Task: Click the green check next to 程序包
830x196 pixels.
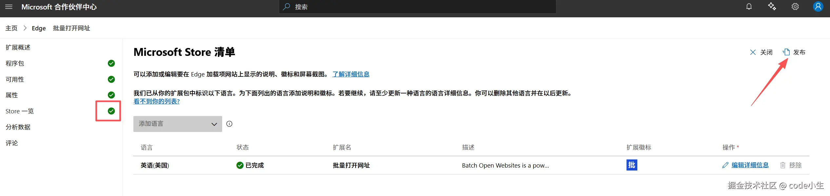Action: (111, 63)
